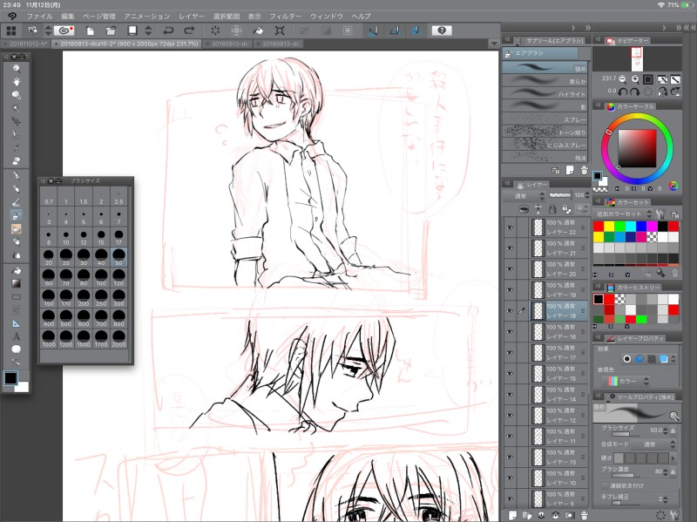Select the eraser tool in toolbox
The height and width of the screenshot is (522, 697).
point(17,161)
